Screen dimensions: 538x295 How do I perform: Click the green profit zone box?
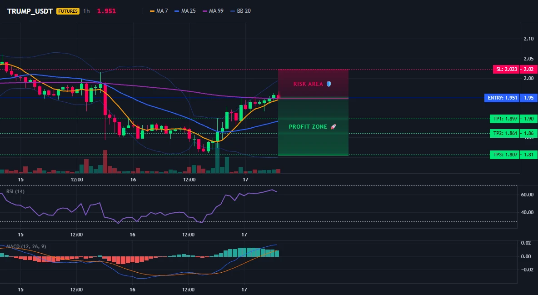tap(313, 127)
